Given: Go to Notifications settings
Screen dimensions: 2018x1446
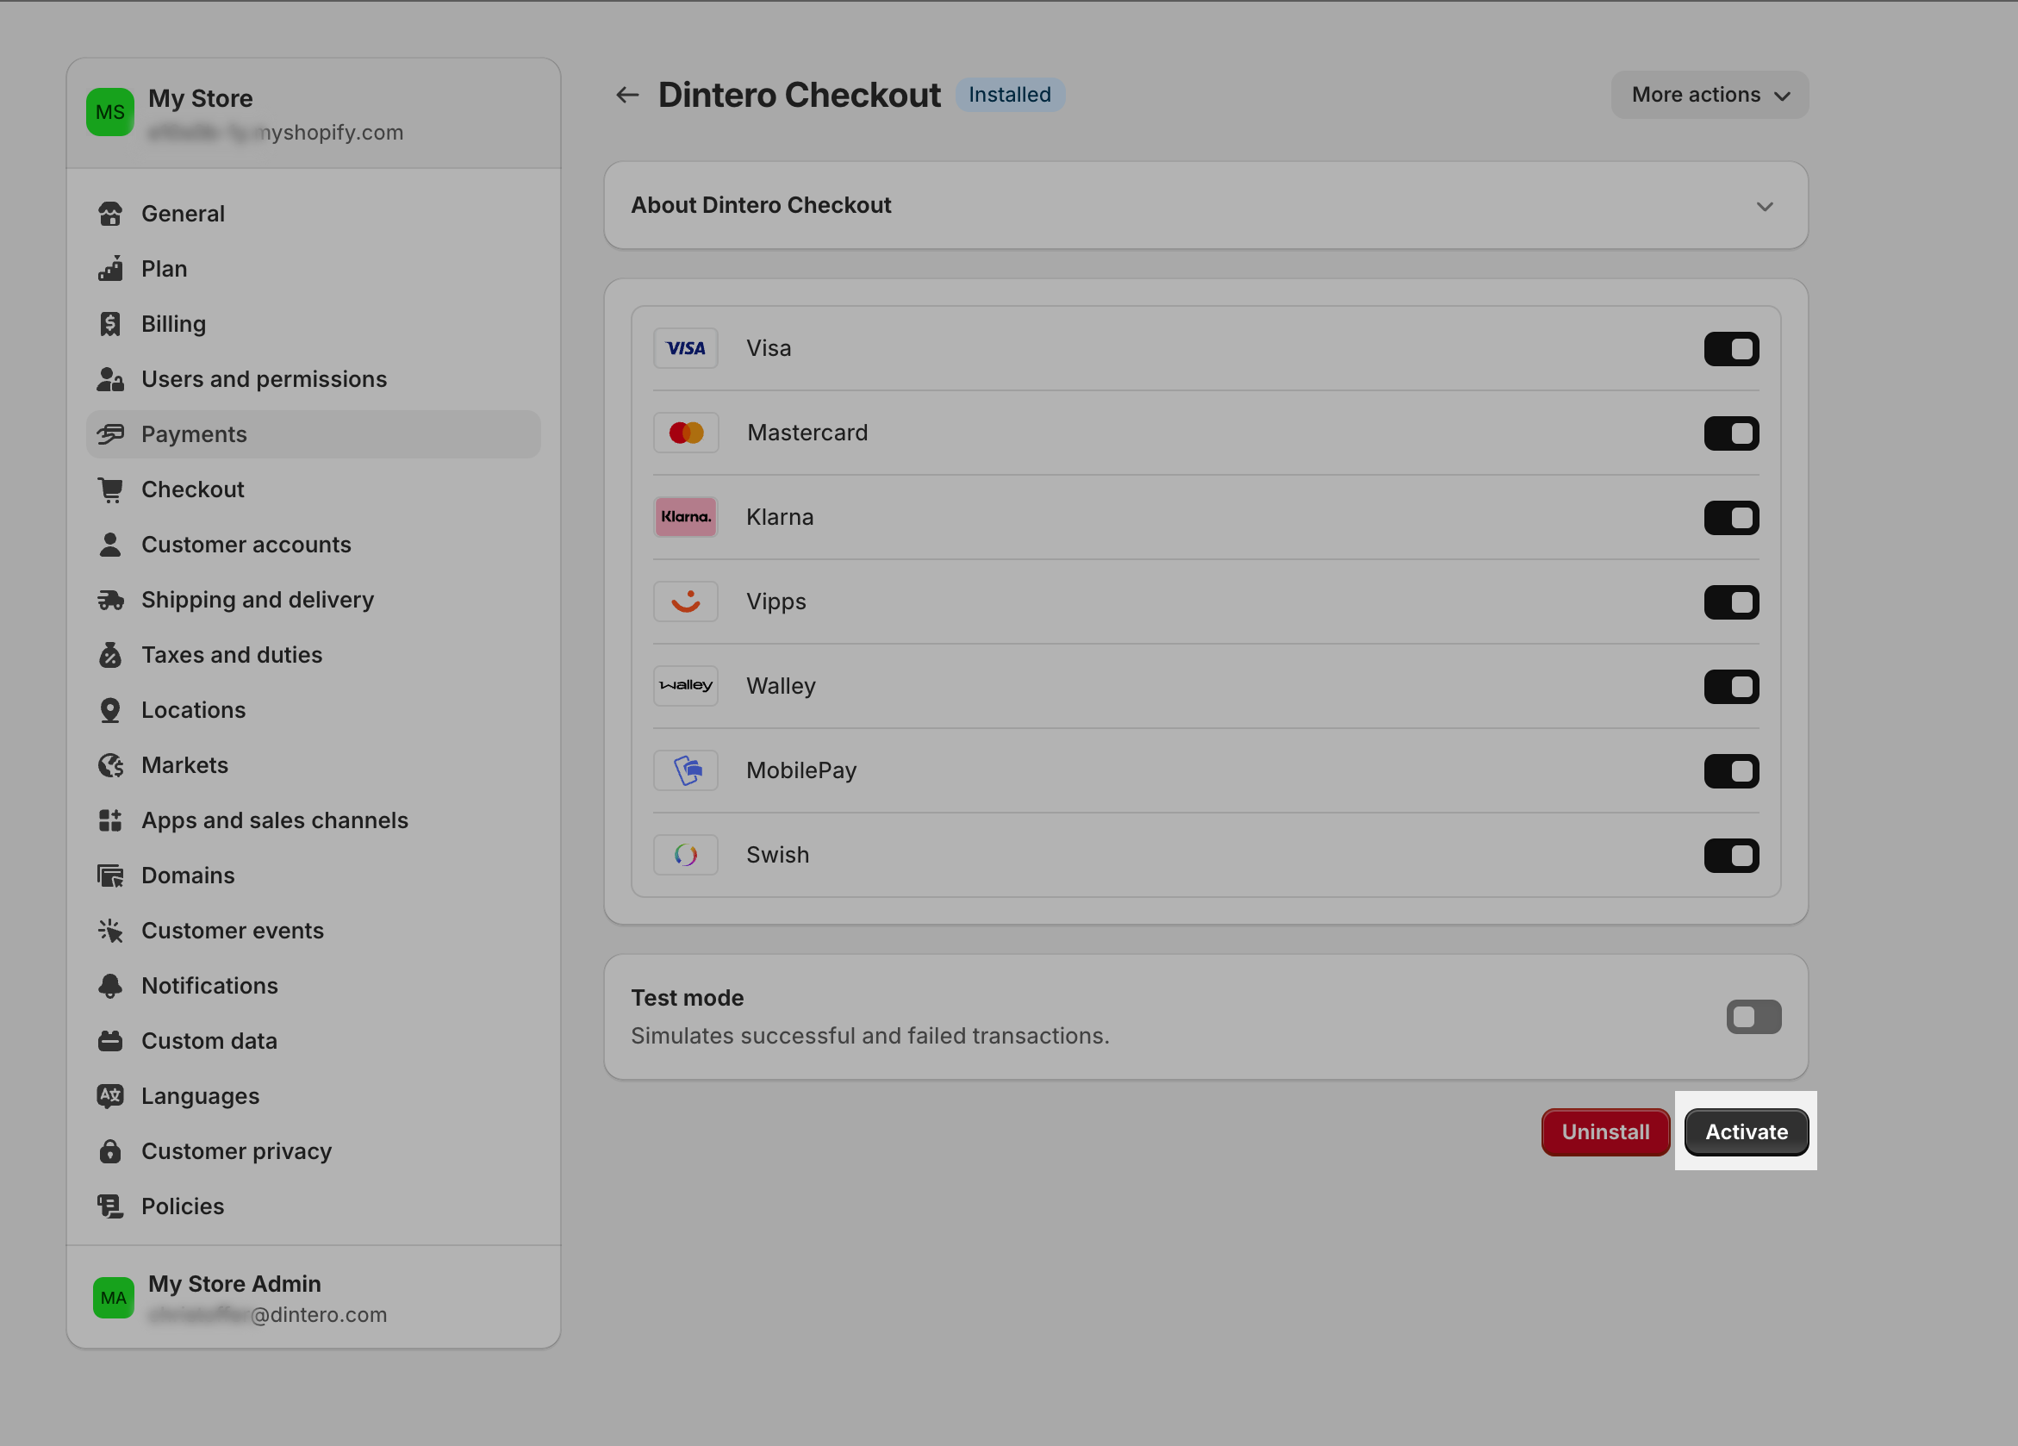Looking at the screenshot, I should coord(313,986).
